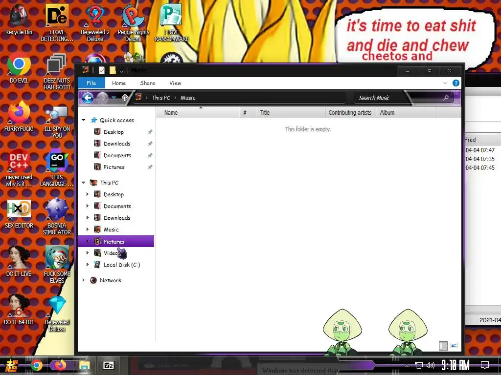Click the Up one level arrow
Image resolution: width=501 pixels, height=375 pixels.
125,98
